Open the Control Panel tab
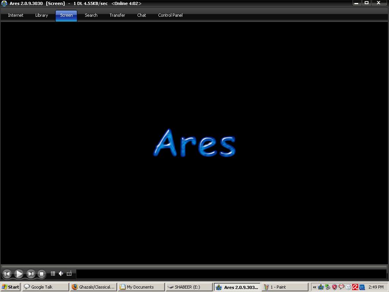The width and height of the screenshot is (389, 292). [x=170, y=15]
